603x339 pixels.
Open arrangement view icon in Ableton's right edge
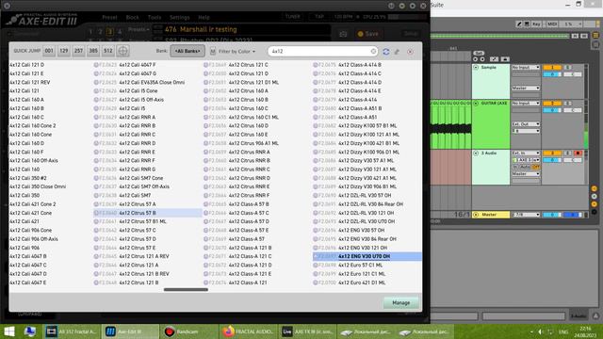(x=595, y=36)
